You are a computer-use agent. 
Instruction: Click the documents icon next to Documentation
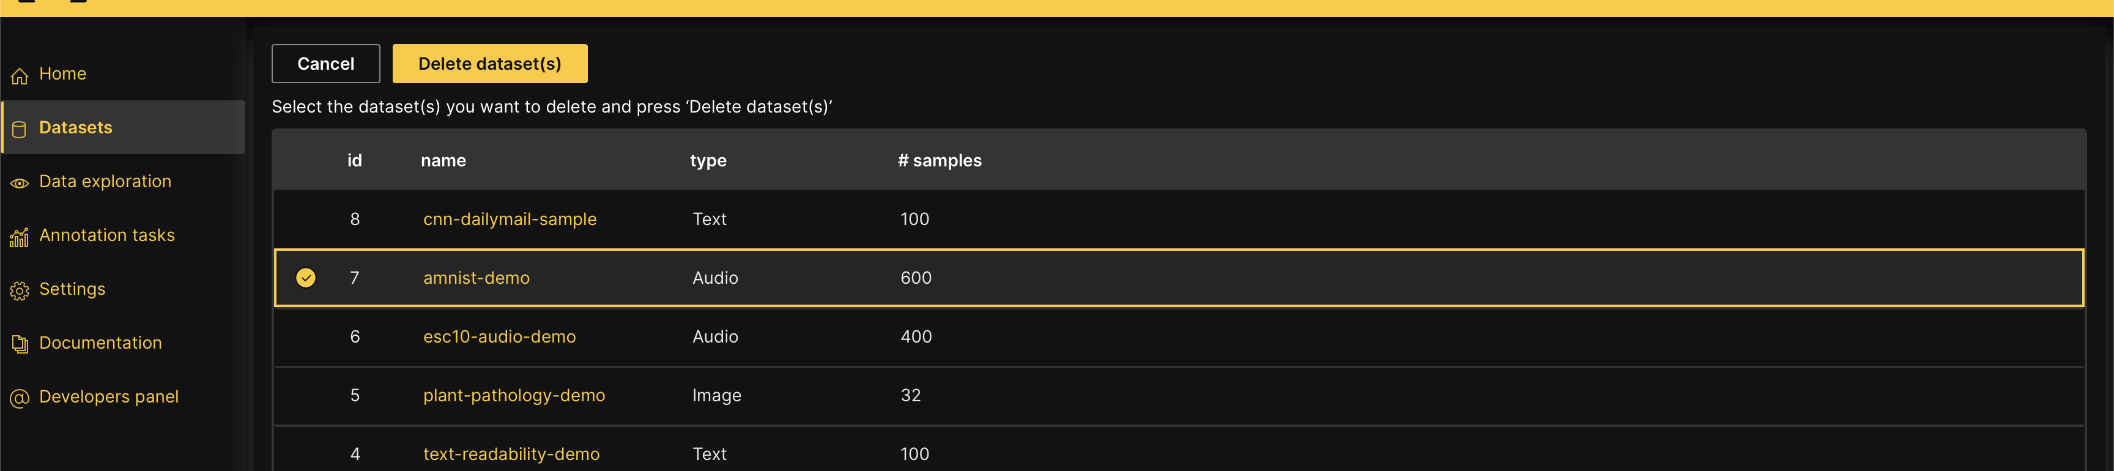[x=20, y=344]
